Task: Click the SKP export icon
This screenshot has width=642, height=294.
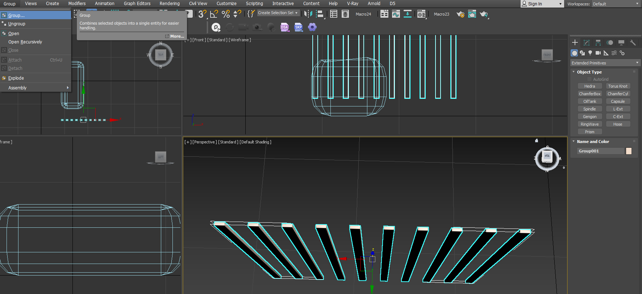Action: (299, 28)
